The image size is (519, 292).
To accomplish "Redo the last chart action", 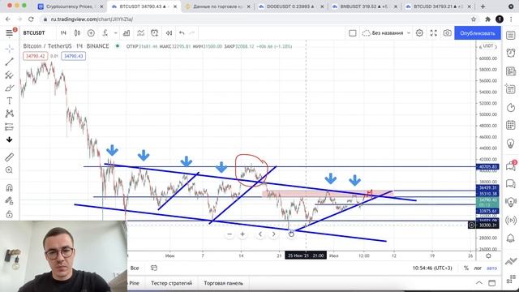I will coord(192,32).
